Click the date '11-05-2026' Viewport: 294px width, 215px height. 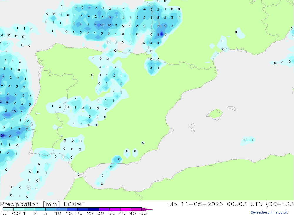[202, 204]
